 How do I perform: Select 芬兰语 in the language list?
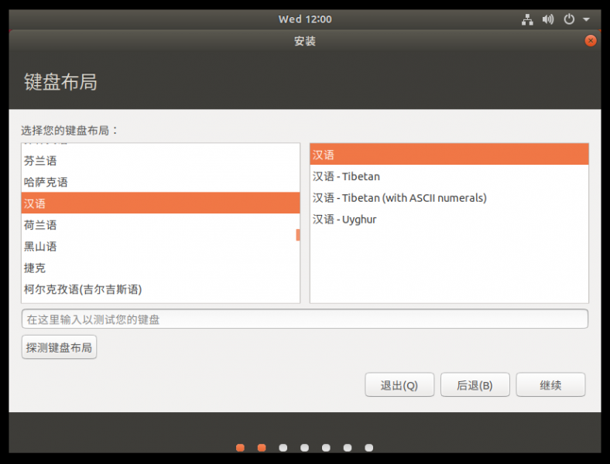point(40,161)
